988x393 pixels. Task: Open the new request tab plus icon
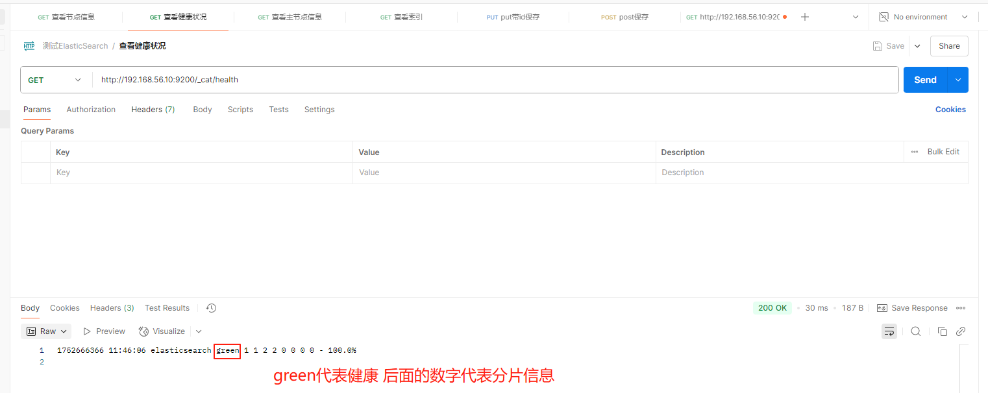point(805,17)
